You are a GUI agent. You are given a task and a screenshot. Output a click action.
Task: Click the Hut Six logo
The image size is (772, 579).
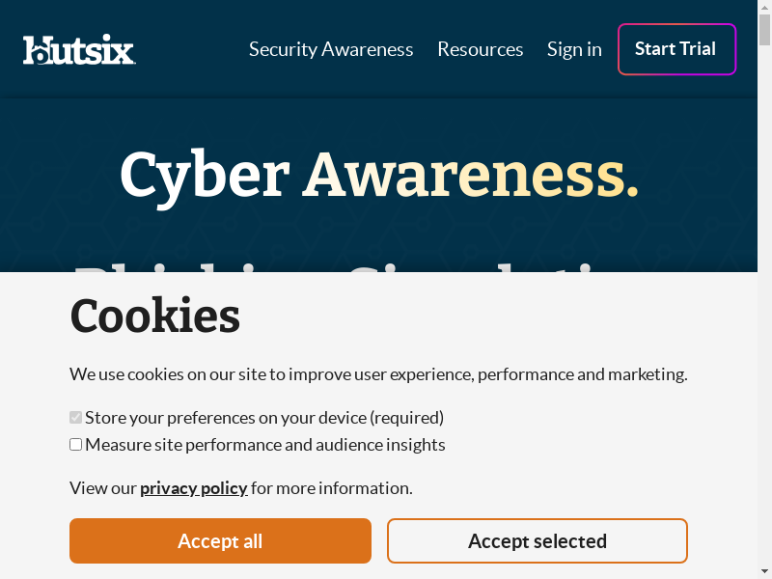click(x=79, y=49)
